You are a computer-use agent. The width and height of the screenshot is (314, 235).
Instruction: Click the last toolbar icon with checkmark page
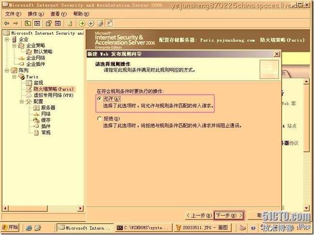tap(110, 24)
